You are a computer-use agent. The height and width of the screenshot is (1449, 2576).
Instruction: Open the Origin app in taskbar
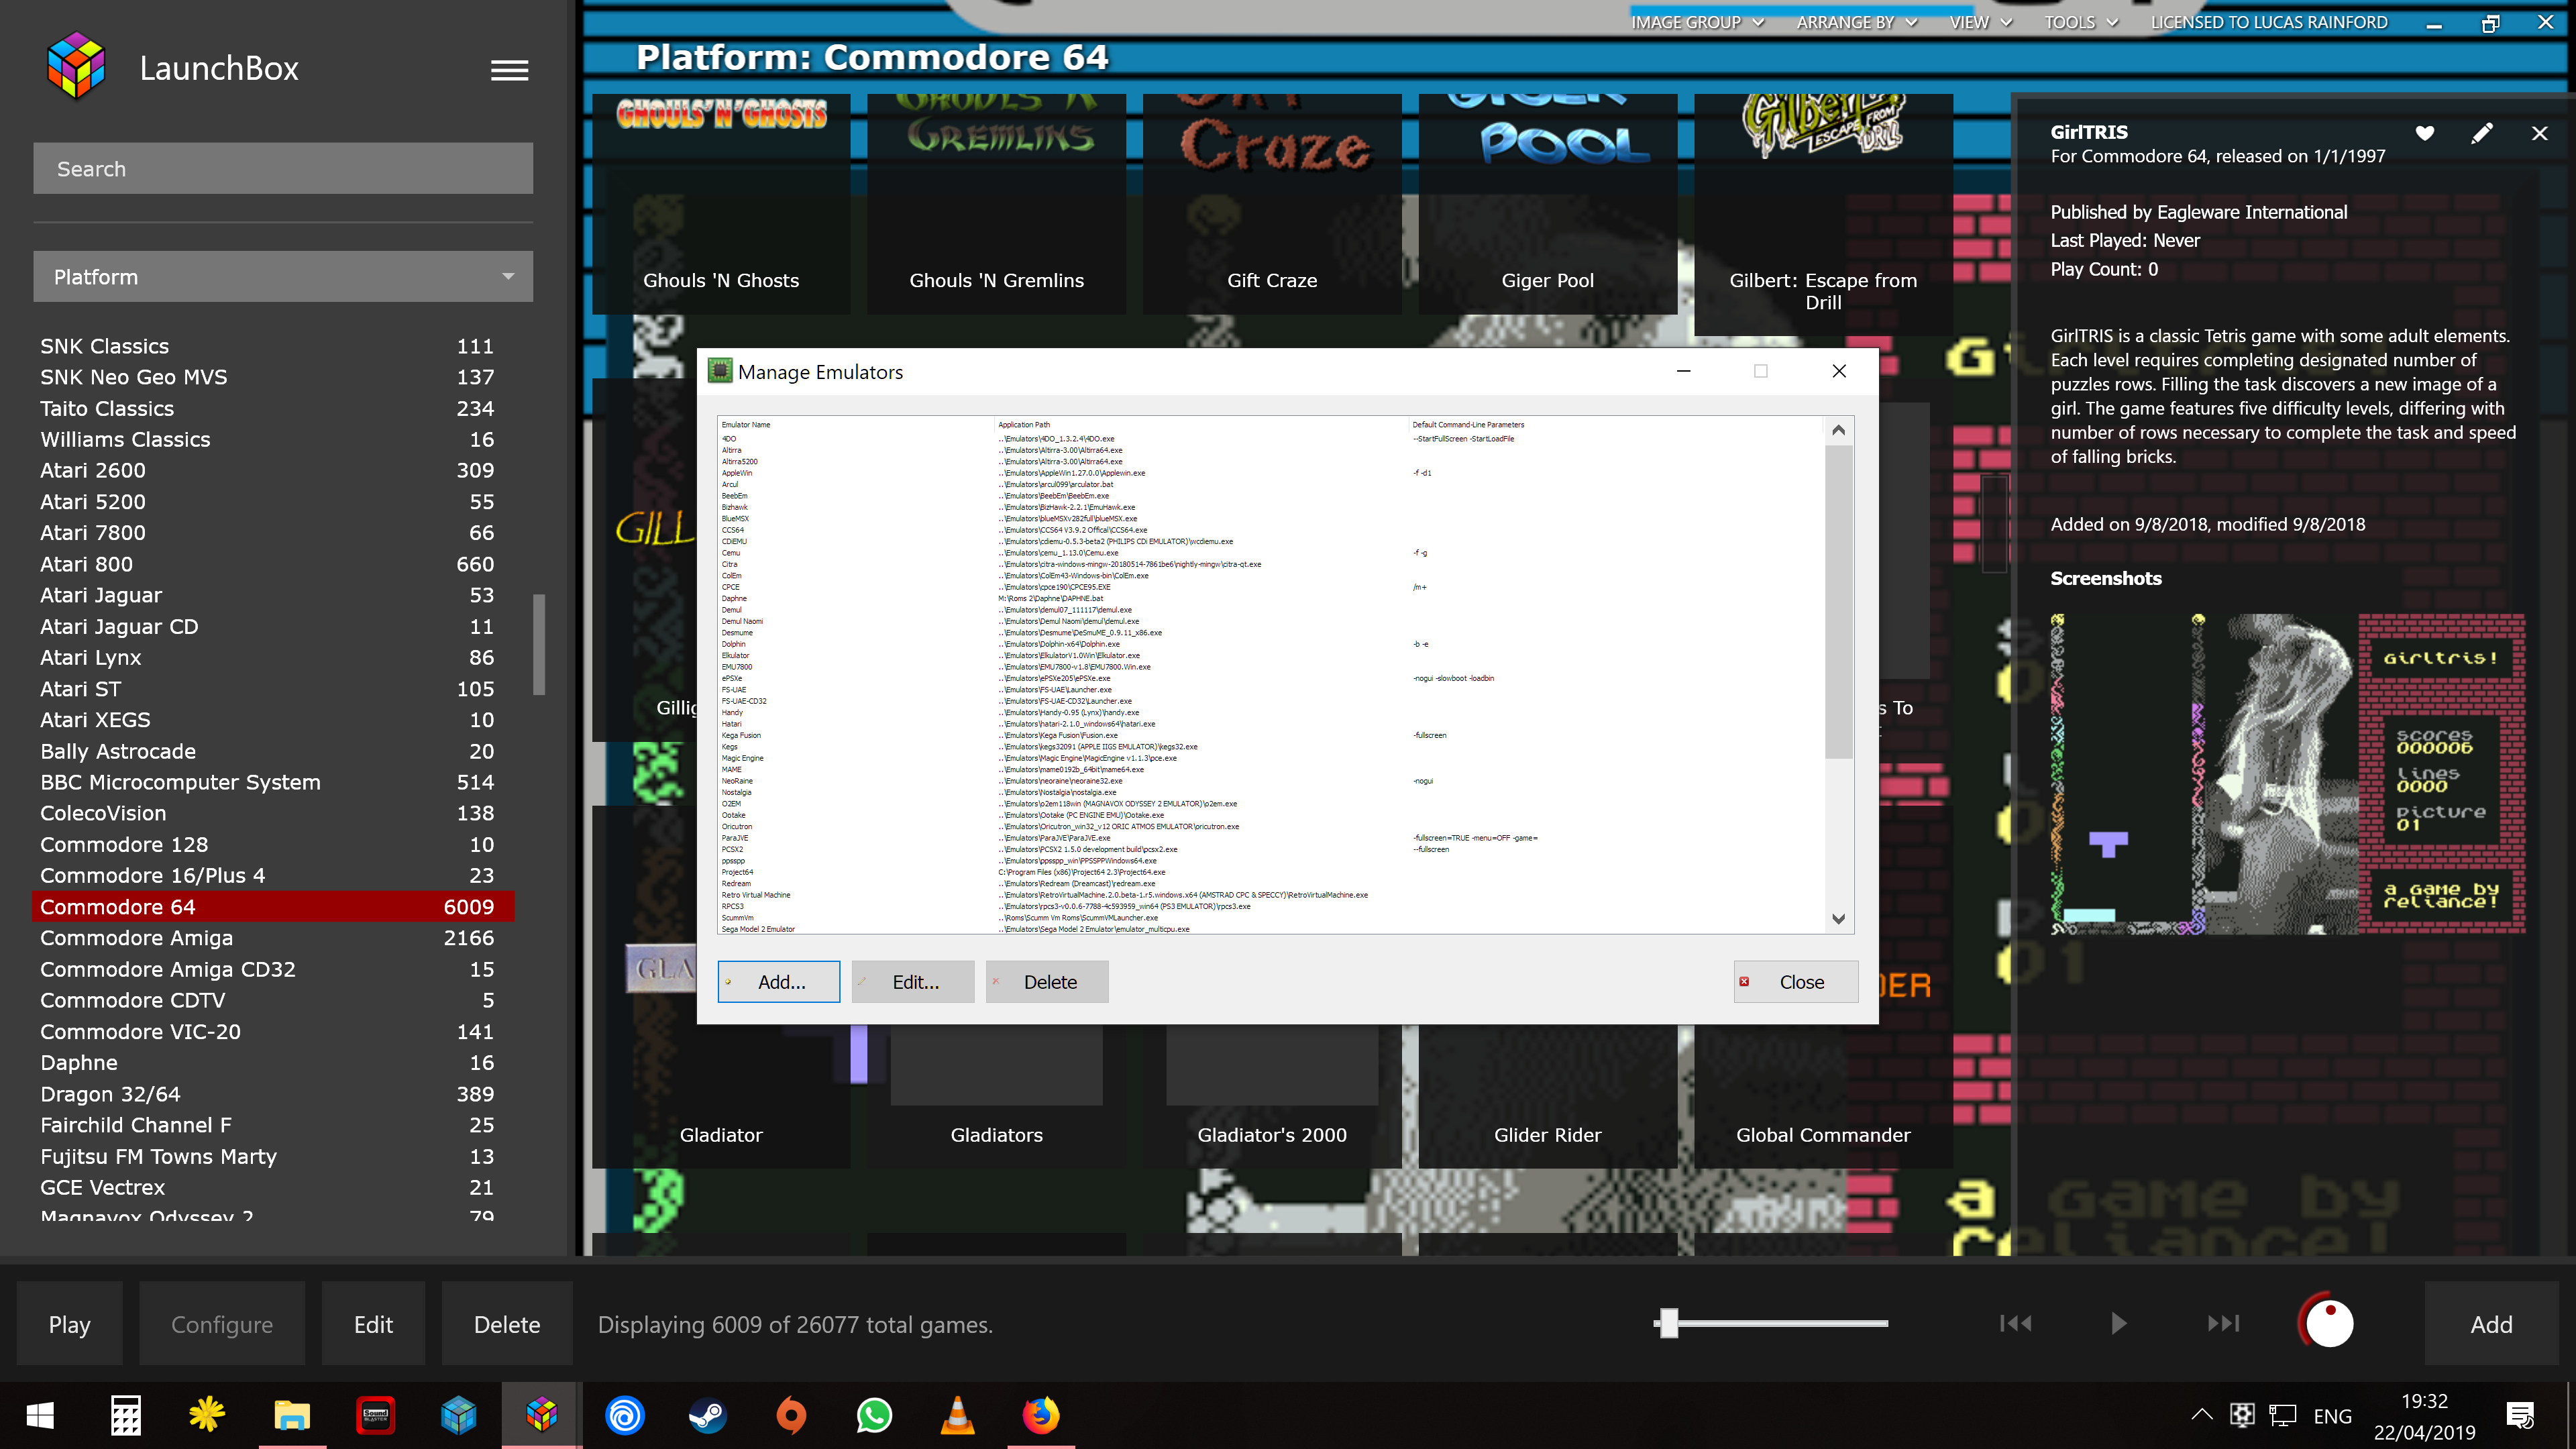click(x=791, y=1416)
